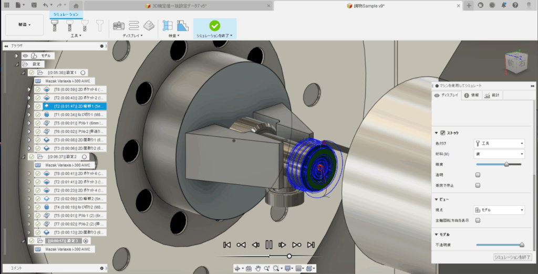Viewport: 538px width, 274px height.
Task: Jump to the start of the simulation
Action: (227, 244)
